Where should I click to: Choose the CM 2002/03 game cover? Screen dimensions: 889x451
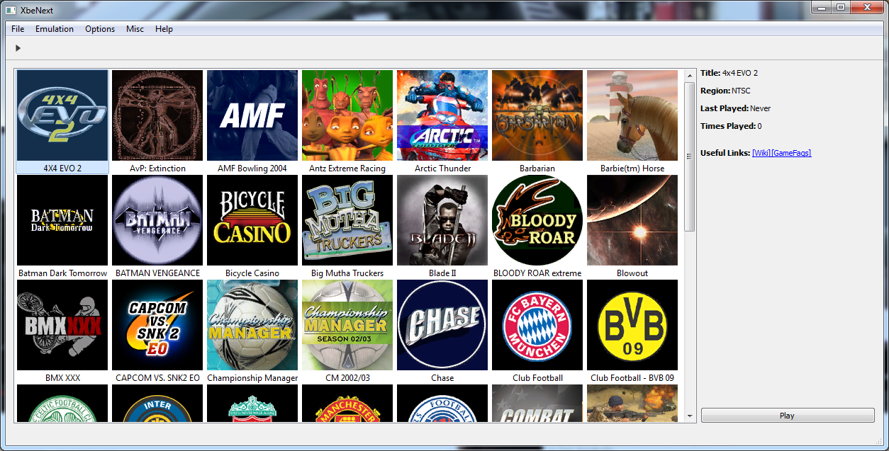[x=347, y=325]
